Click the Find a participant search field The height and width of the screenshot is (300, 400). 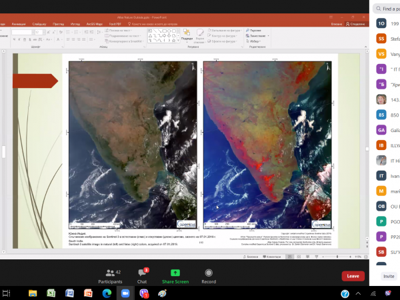[387, 9]
